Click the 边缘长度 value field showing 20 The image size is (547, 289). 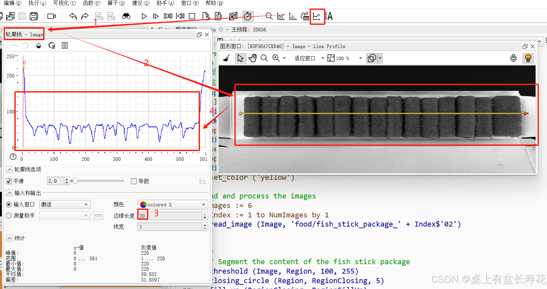[170, 216]
